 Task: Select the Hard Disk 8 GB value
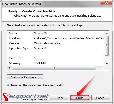tap(37, 58)
